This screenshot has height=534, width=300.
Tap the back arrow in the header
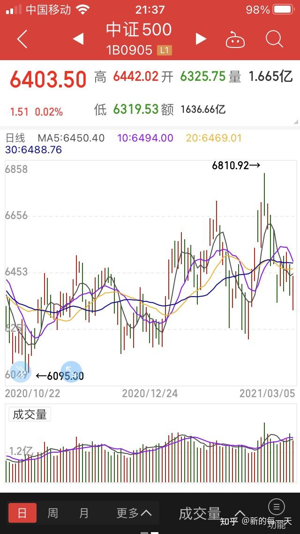(22, 39)
